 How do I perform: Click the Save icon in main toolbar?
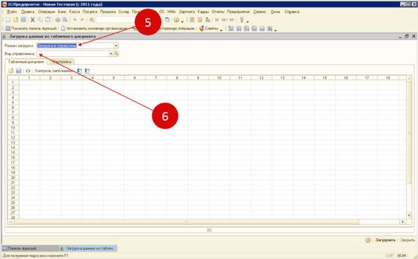point(24,20)
